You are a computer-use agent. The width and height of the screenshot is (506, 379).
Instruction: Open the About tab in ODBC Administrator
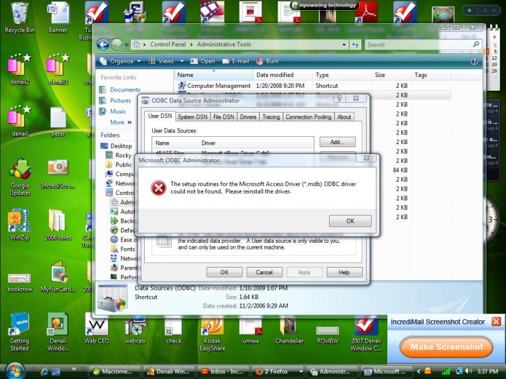344,117
